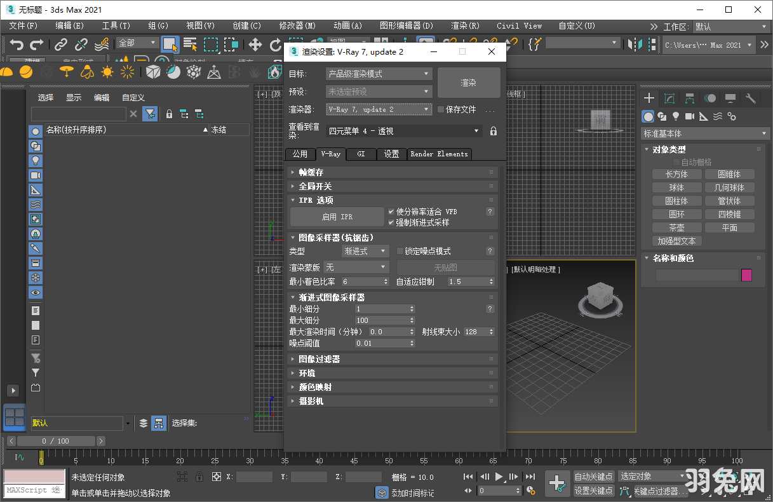Switch to the Modify command panel
The width and height of the screenshot is (773, 502).
[x=669, y=98]
